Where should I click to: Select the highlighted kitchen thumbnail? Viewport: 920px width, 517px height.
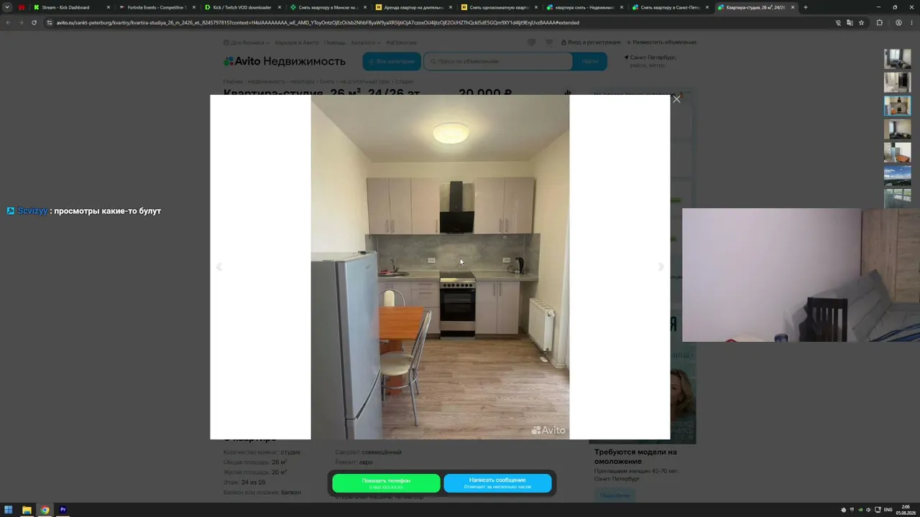(897, 106)
